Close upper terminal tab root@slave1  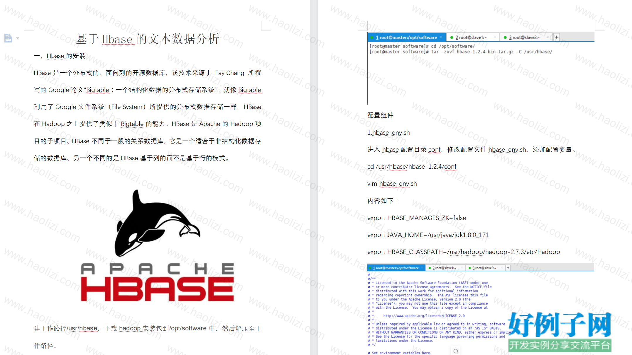(x=495, y=37)
